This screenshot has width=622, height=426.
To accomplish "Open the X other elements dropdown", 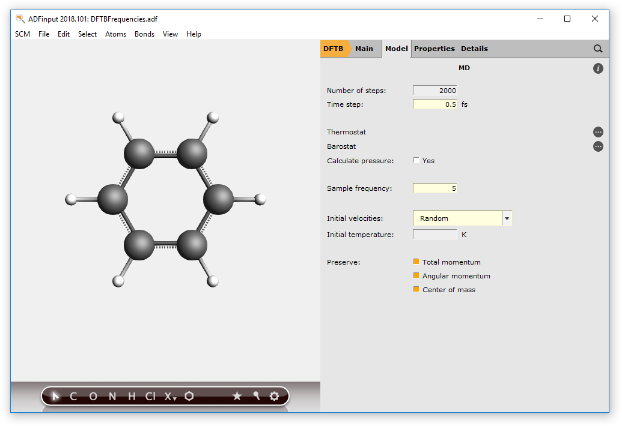I will [170, 396].
